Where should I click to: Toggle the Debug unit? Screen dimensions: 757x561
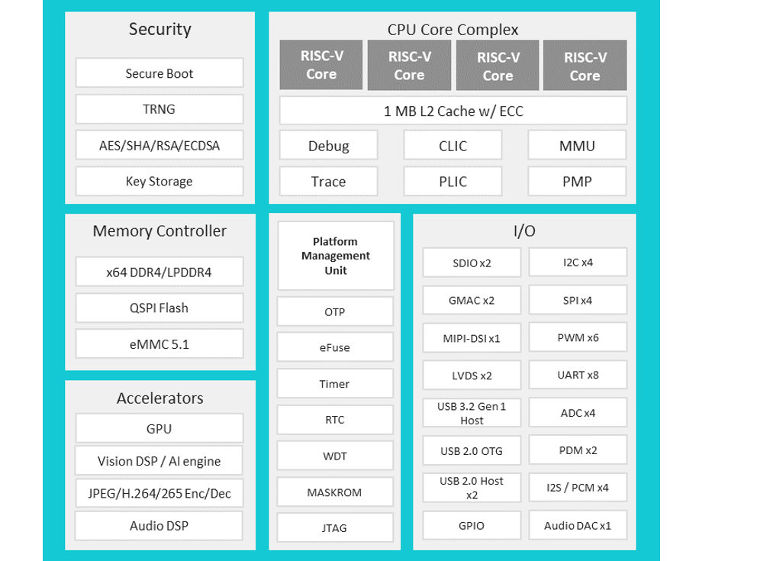point(328,145)
